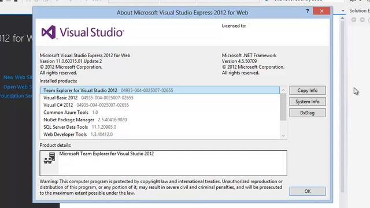Click the installed products scrollbar thumb
This screenshot has width=370, height=208.
(x=283, y=107)
